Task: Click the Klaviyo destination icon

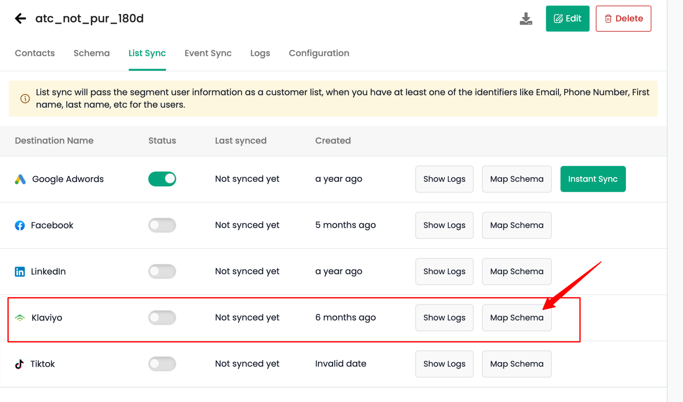Action: (x=20, y=317)
